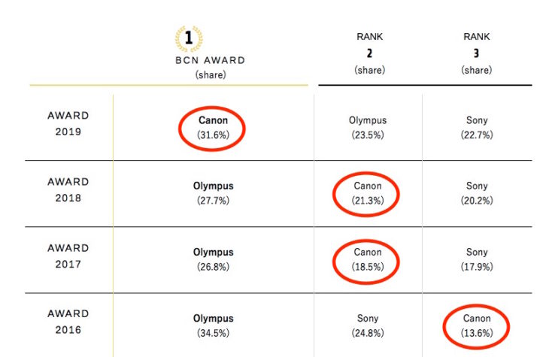
Task: Click Sony 24.8% in 2016 row
Action: (368, 325)
